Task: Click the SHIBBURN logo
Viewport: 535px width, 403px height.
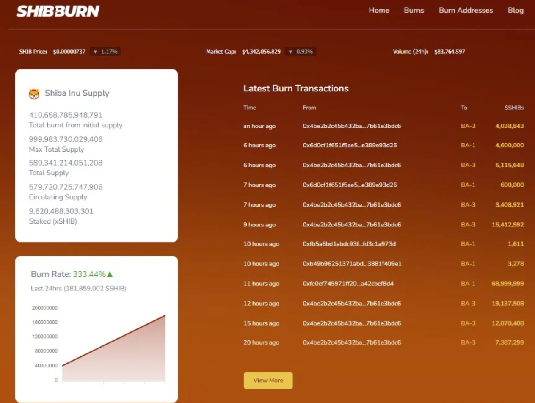Action: pos(58,11)
